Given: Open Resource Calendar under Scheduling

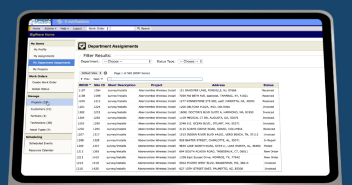Looking at the screenshot, I should 41,150.
